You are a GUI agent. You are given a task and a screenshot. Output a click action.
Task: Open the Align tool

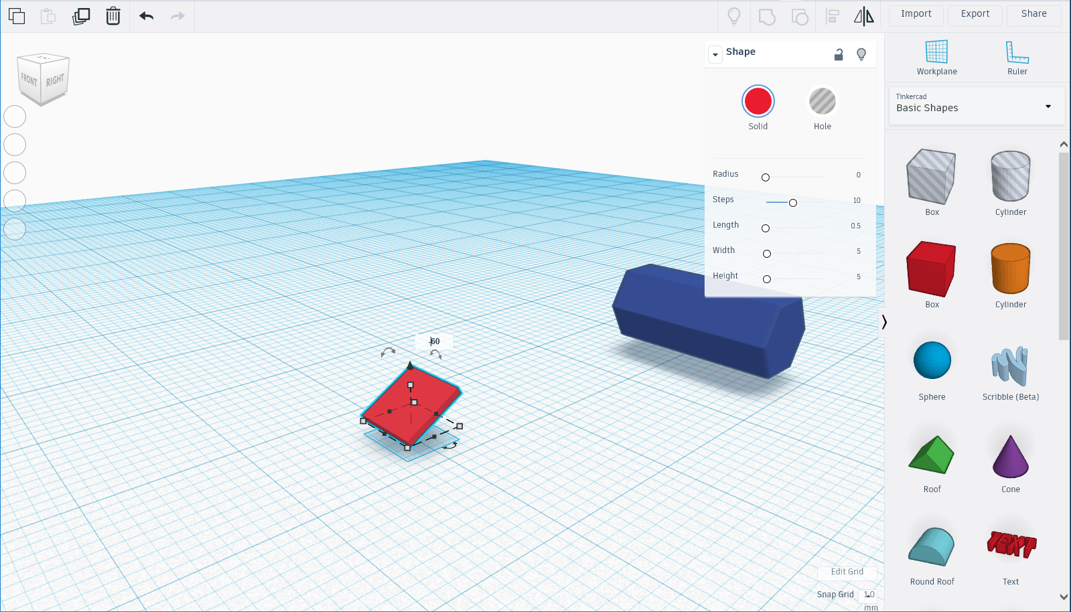pyautogui.click(x=833, y=16)
